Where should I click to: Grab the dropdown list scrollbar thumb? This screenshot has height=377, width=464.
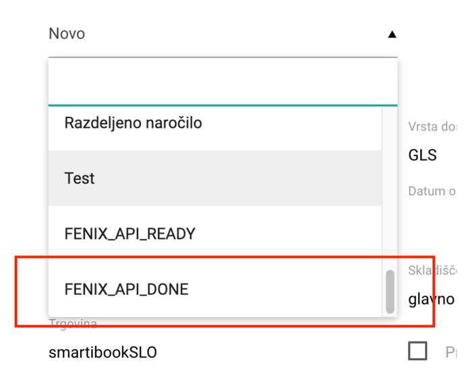tap(390, 291)
